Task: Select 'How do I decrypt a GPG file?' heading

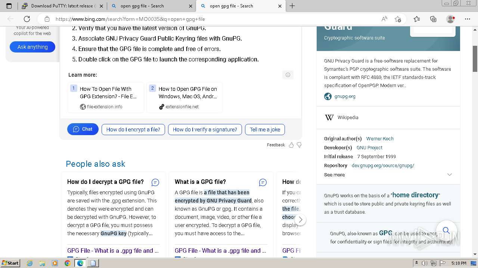Action: [105, 182]
